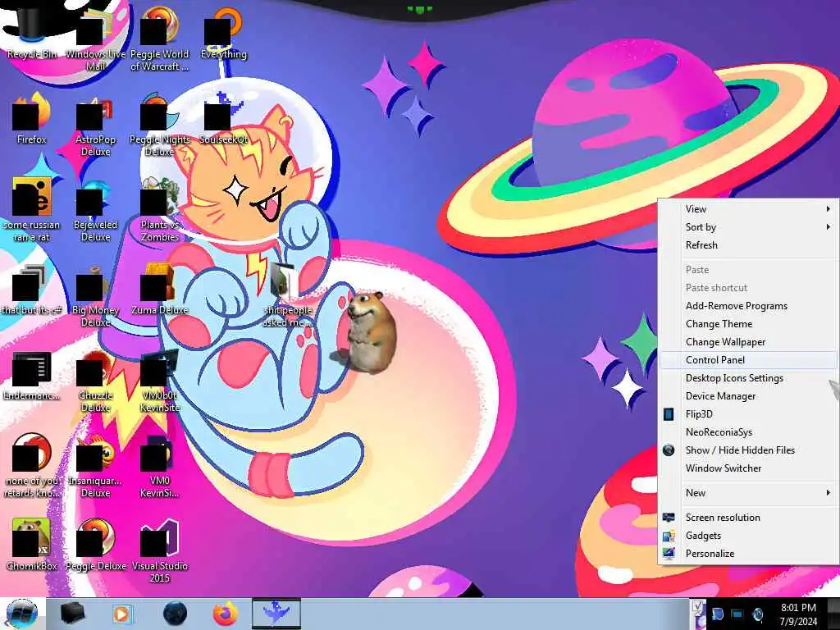Viewport: 840px width, 630px height.
Task: Open Add-Remove Programs from the context menu
Action: [x=748, y=306]
